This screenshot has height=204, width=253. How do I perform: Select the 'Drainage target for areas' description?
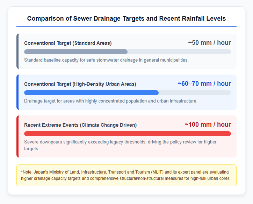[111, 101]
